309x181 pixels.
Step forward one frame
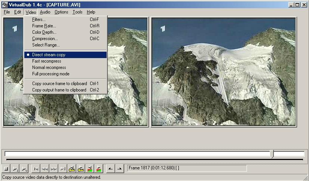(x=54, y=169)
